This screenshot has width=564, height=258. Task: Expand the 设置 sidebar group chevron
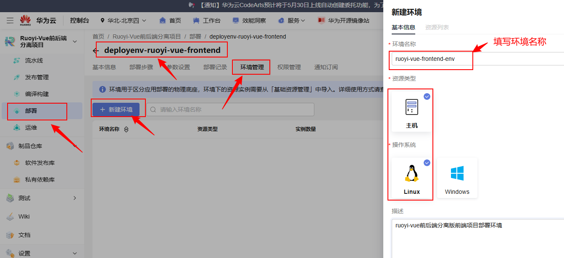75,253
